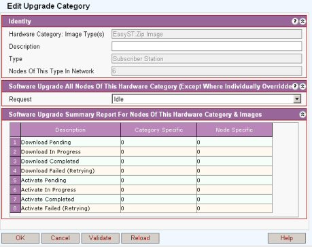
Task: Click the Description input field
Action: (207, 46)
